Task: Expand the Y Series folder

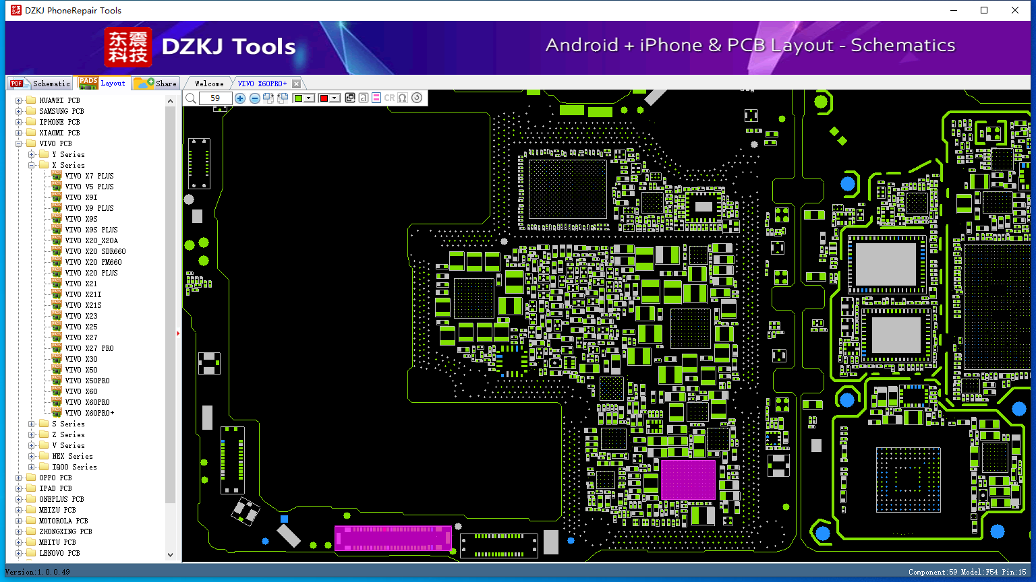Action: click(x=32, y=154)
